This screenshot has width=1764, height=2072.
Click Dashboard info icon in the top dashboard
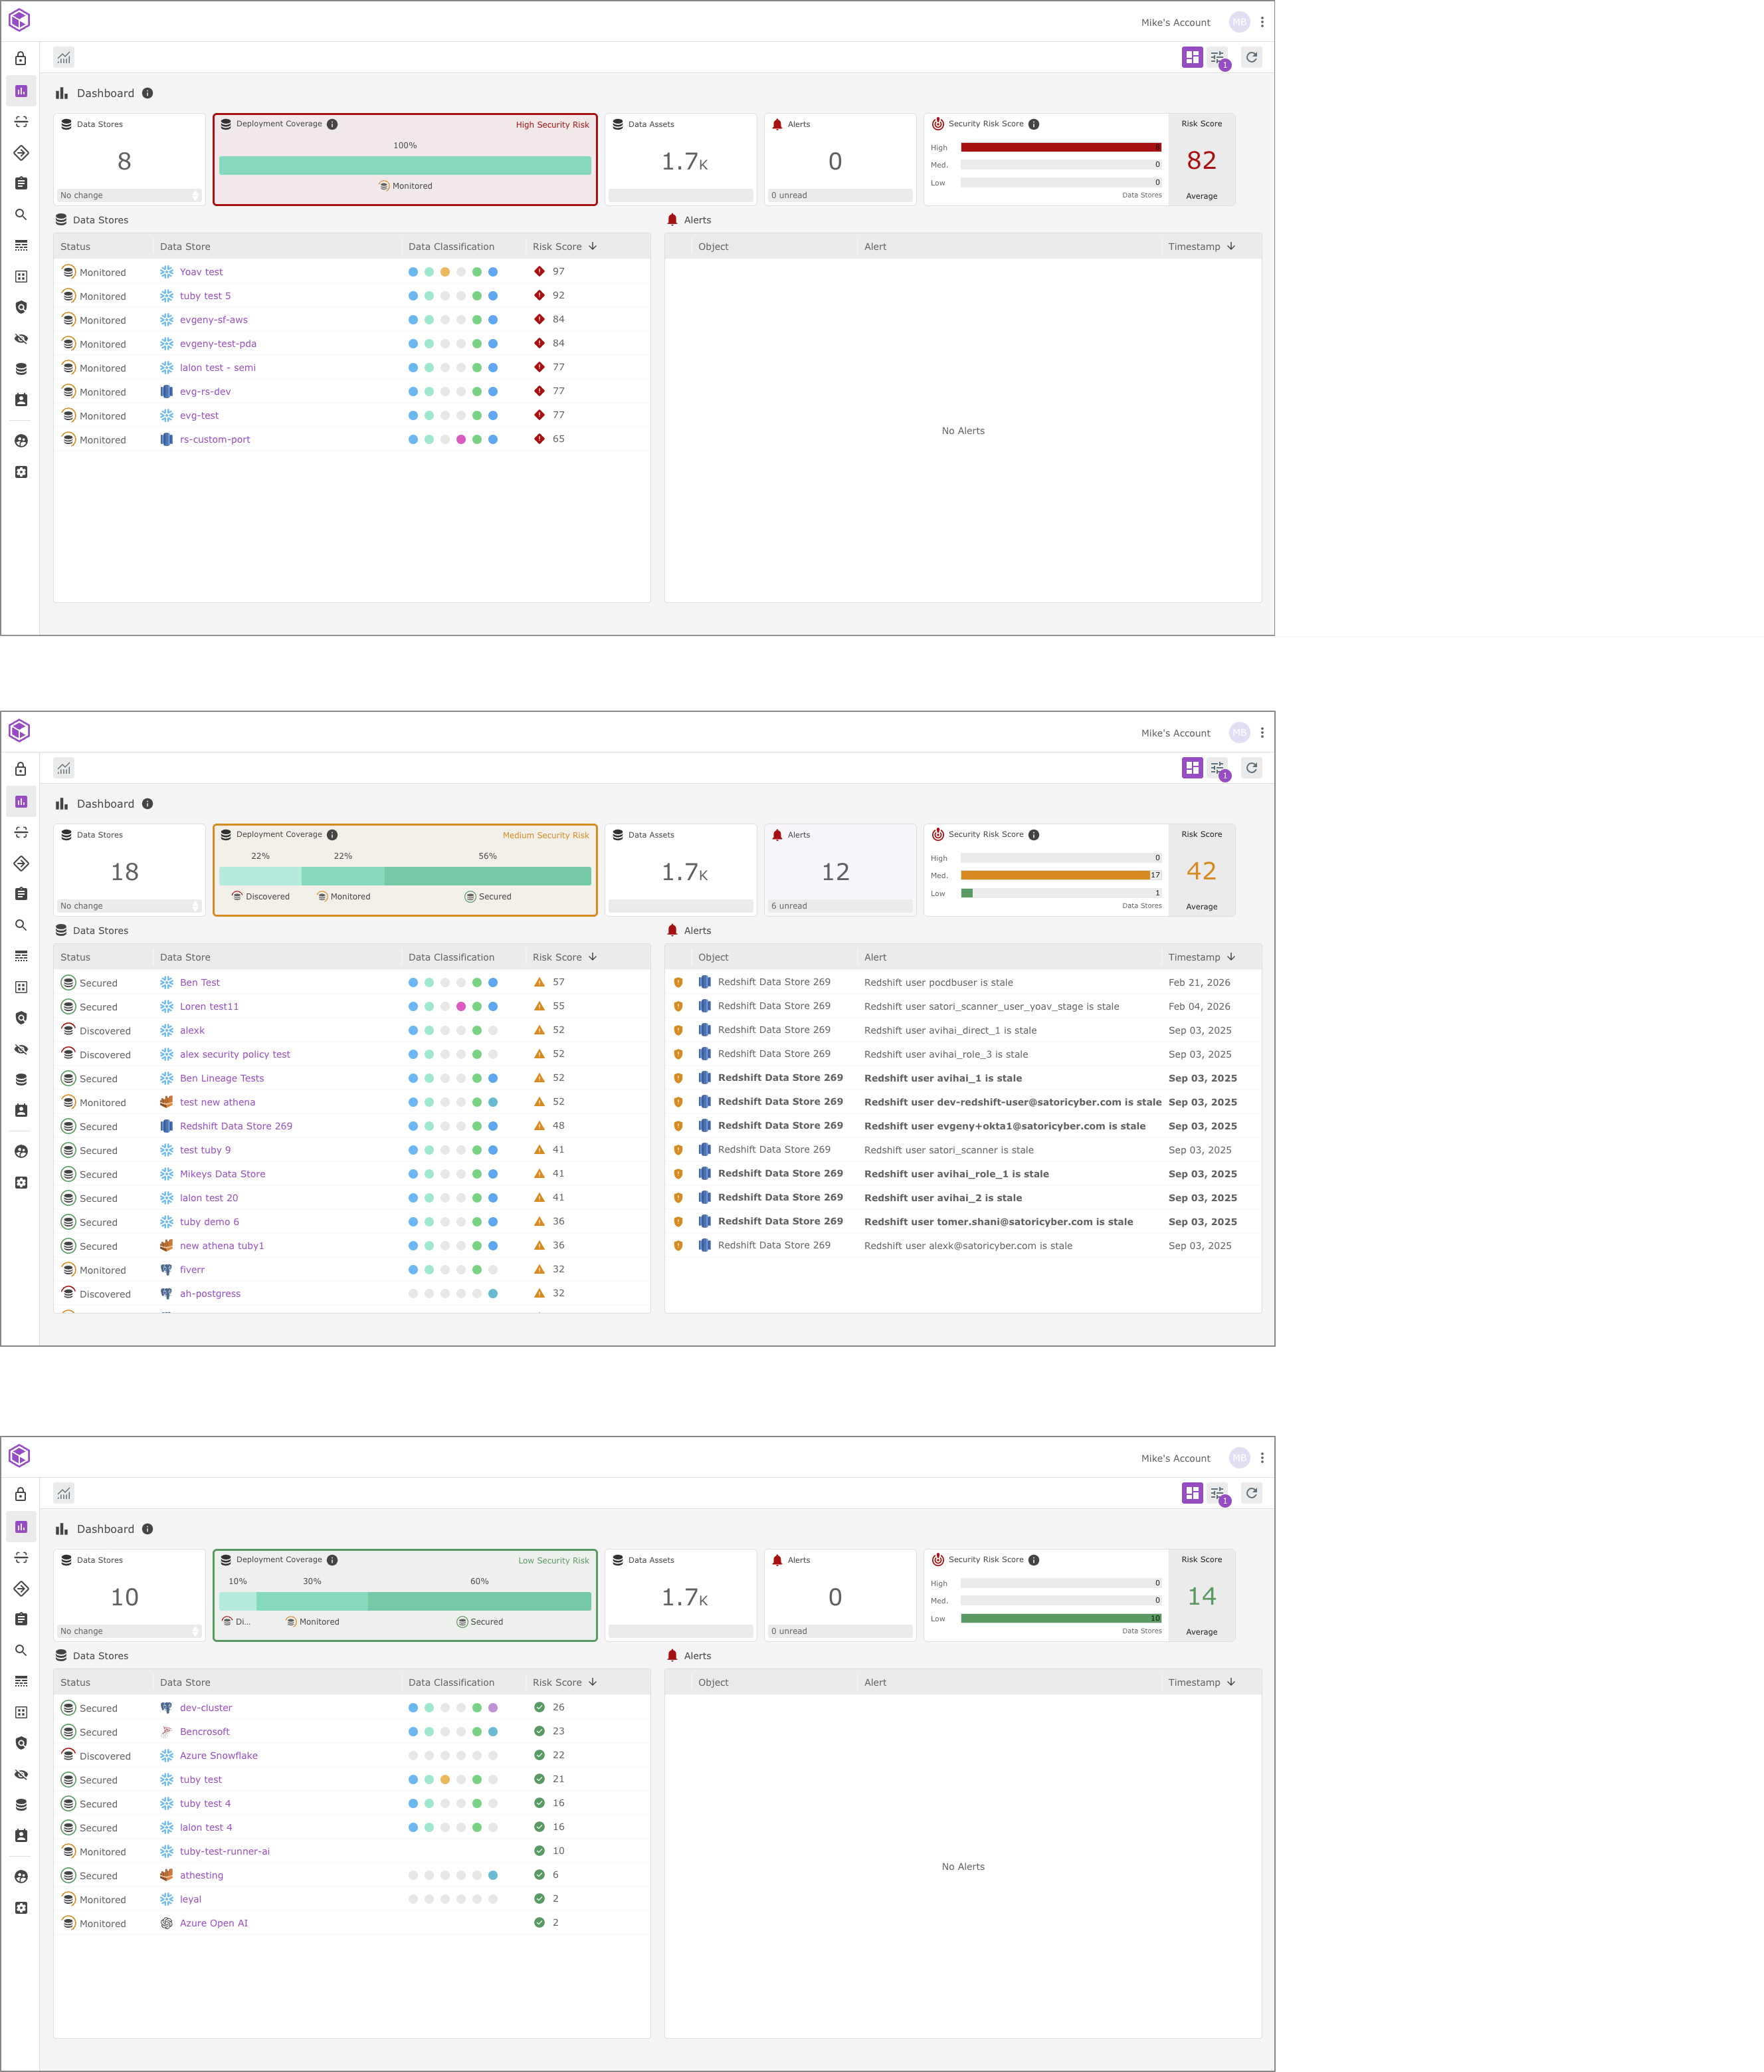click(x=148, y=93)
